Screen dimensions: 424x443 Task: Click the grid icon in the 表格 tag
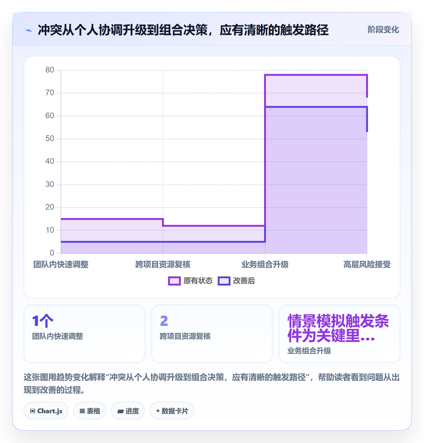(82, 411)
